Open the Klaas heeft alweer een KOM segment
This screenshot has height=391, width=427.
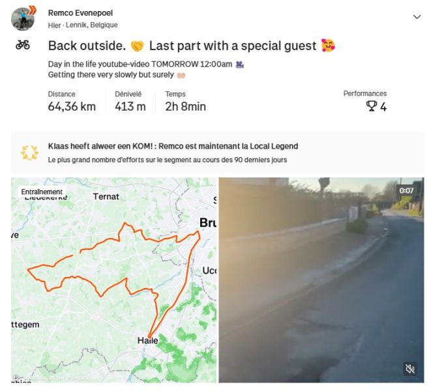coord(100,146)
